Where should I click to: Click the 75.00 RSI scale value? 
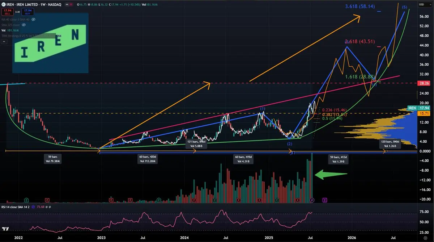coord(424,213)
